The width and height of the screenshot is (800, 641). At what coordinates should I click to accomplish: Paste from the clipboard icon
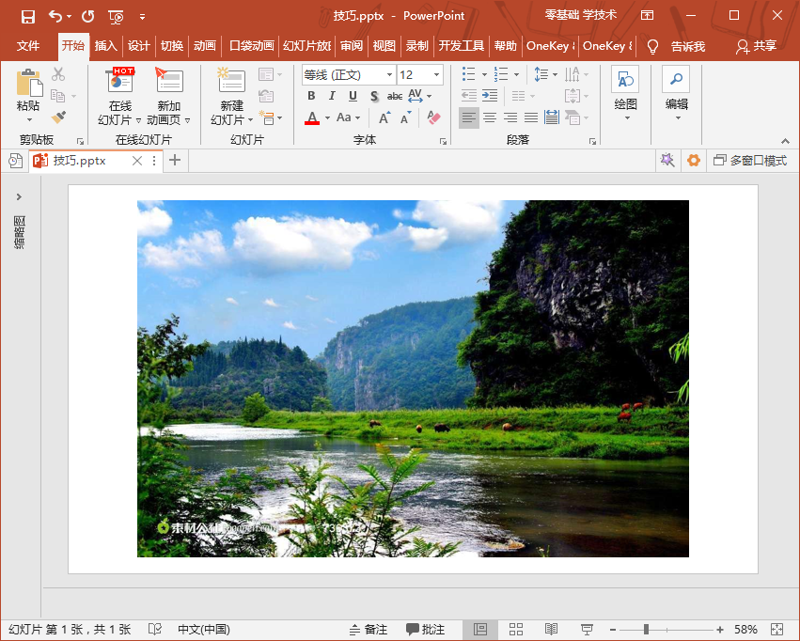click(28, 84)
